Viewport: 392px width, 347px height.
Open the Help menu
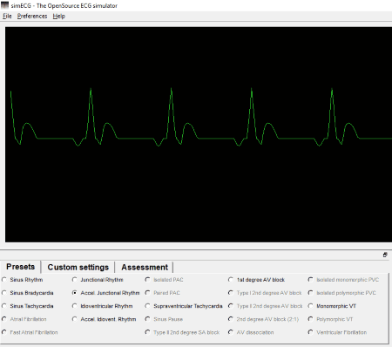click(x=59, y=17)
